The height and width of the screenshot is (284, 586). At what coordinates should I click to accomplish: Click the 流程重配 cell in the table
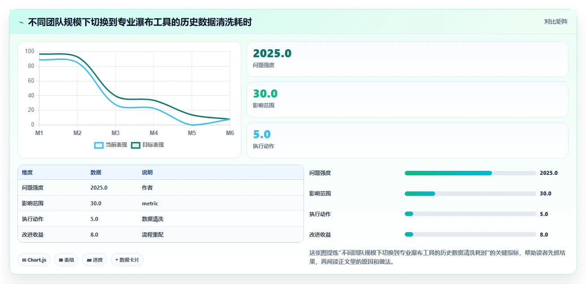pyautogui.click(x=153, y=235)
